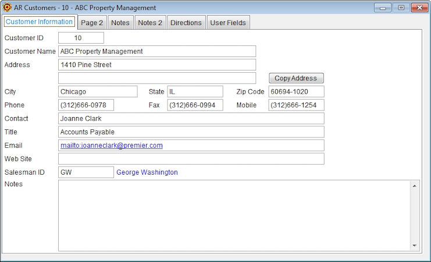
Task: Go to the Directions tab
Action: [x=186, y=23]
